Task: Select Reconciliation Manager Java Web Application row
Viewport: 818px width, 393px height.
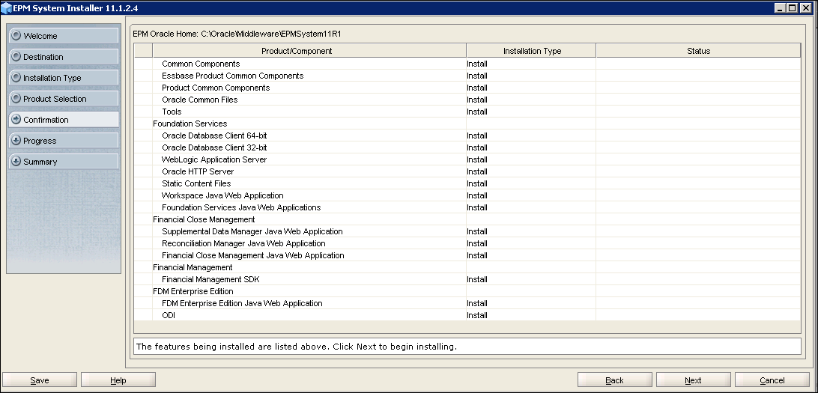Action: 467,243
